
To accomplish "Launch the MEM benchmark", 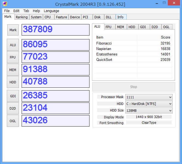I will [13, 70].
